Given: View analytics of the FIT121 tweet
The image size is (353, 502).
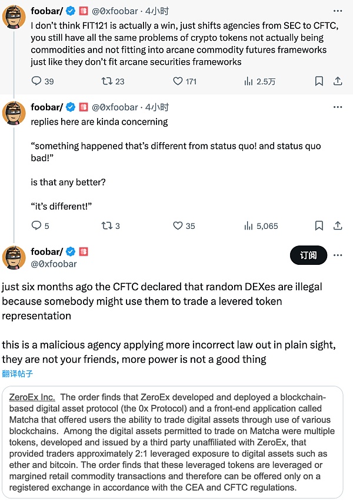Looking at the screenshot, I should coord(249,81).
